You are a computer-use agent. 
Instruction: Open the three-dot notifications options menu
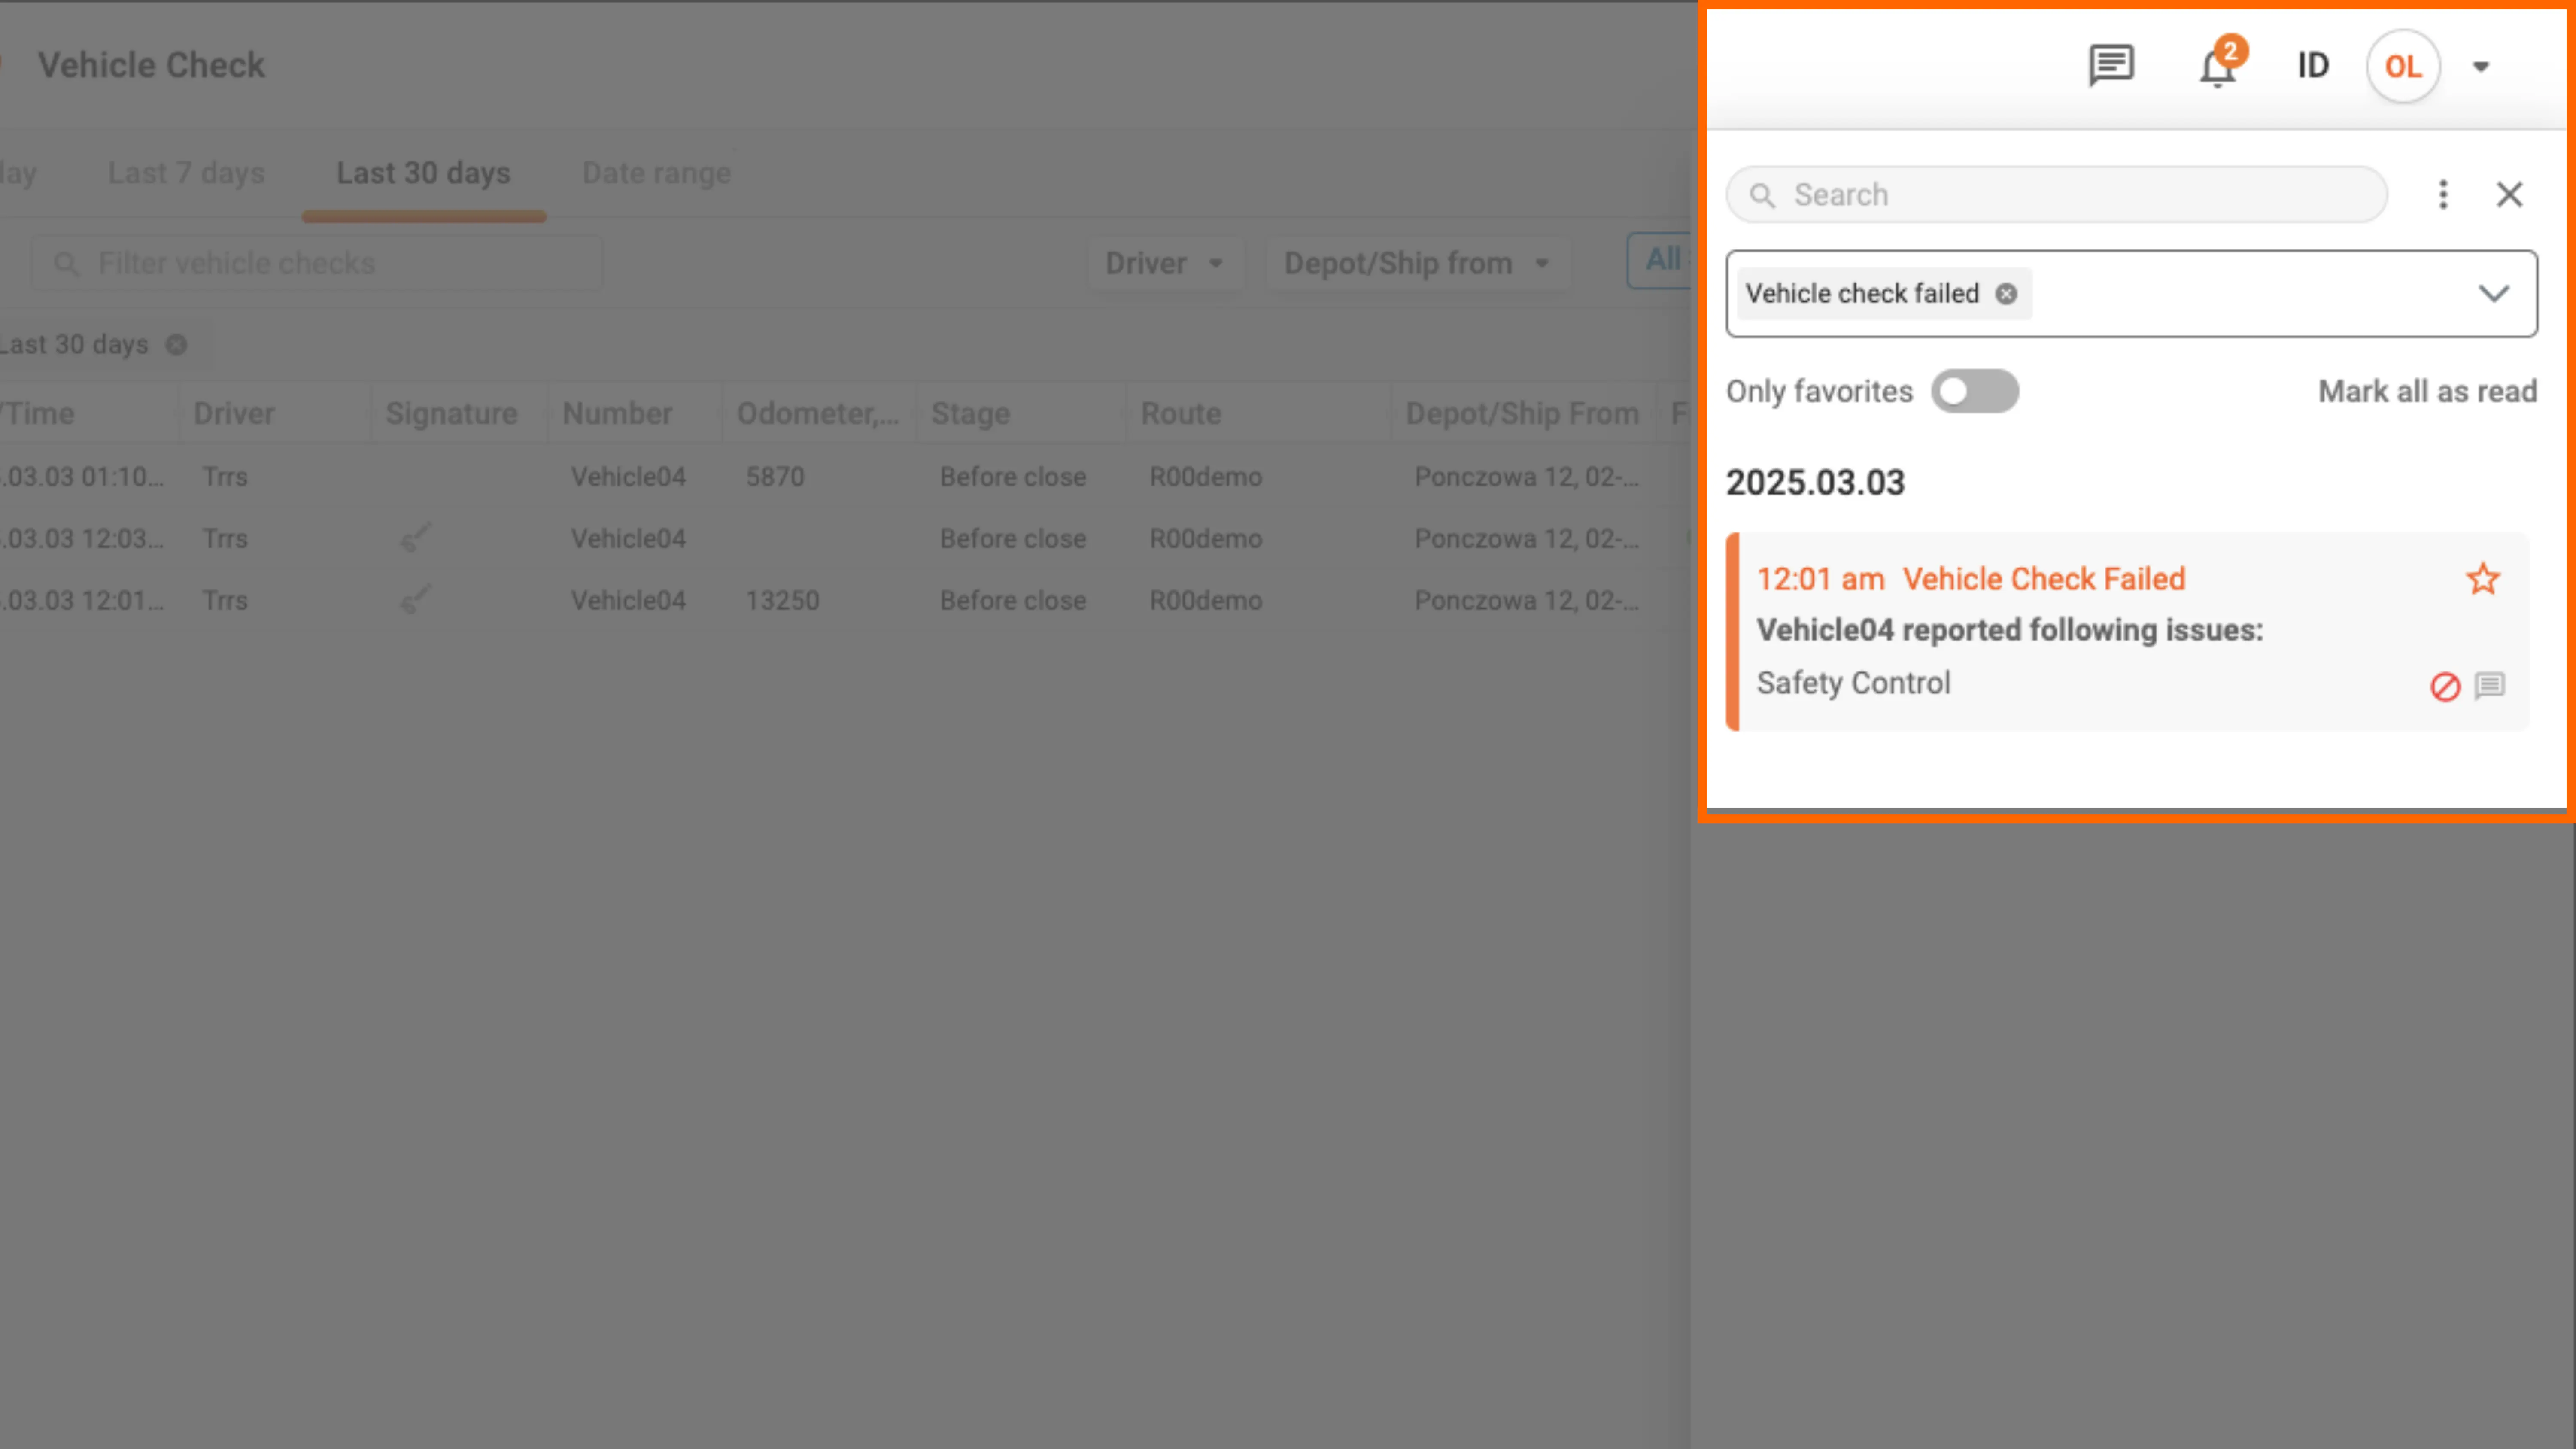[x=2443, y=194]
